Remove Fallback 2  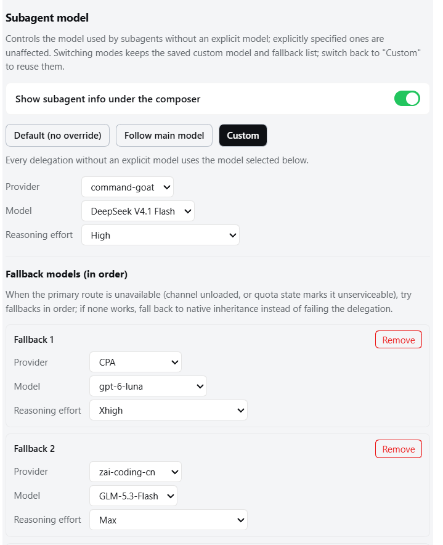[399, 449]
